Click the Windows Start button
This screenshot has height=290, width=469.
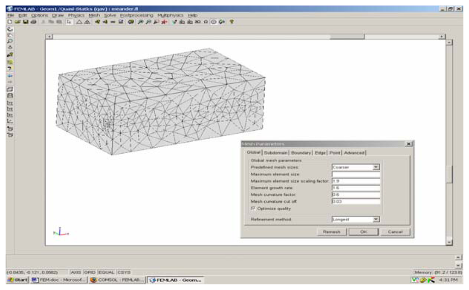(x=18, y=280)
